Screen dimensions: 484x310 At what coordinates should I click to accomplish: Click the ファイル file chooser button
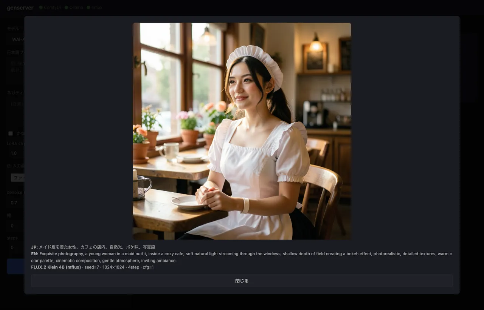[17, 178]
